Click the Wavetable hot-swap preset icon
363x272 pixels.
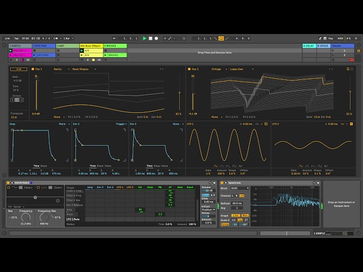click(x=210, y=182)
